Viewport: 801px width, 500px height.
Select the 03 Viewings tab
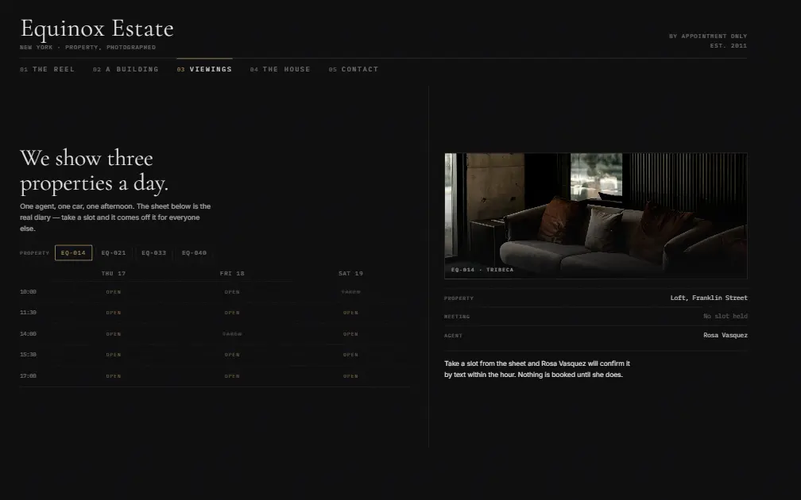204,69
